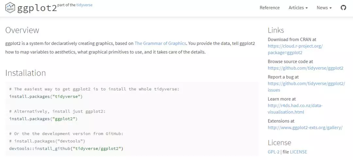Expand the Articles dropdown menu
This screenshot has width=353, height=160.
pos(298,7)
